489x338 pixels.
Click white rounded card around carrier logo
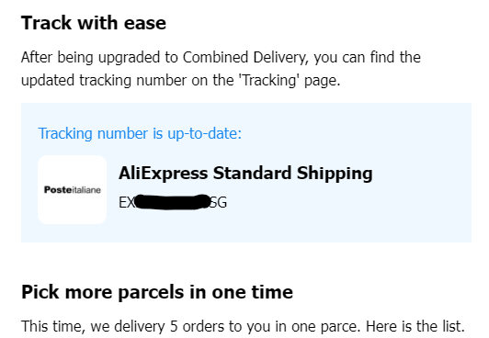click(x=73, y=190)
